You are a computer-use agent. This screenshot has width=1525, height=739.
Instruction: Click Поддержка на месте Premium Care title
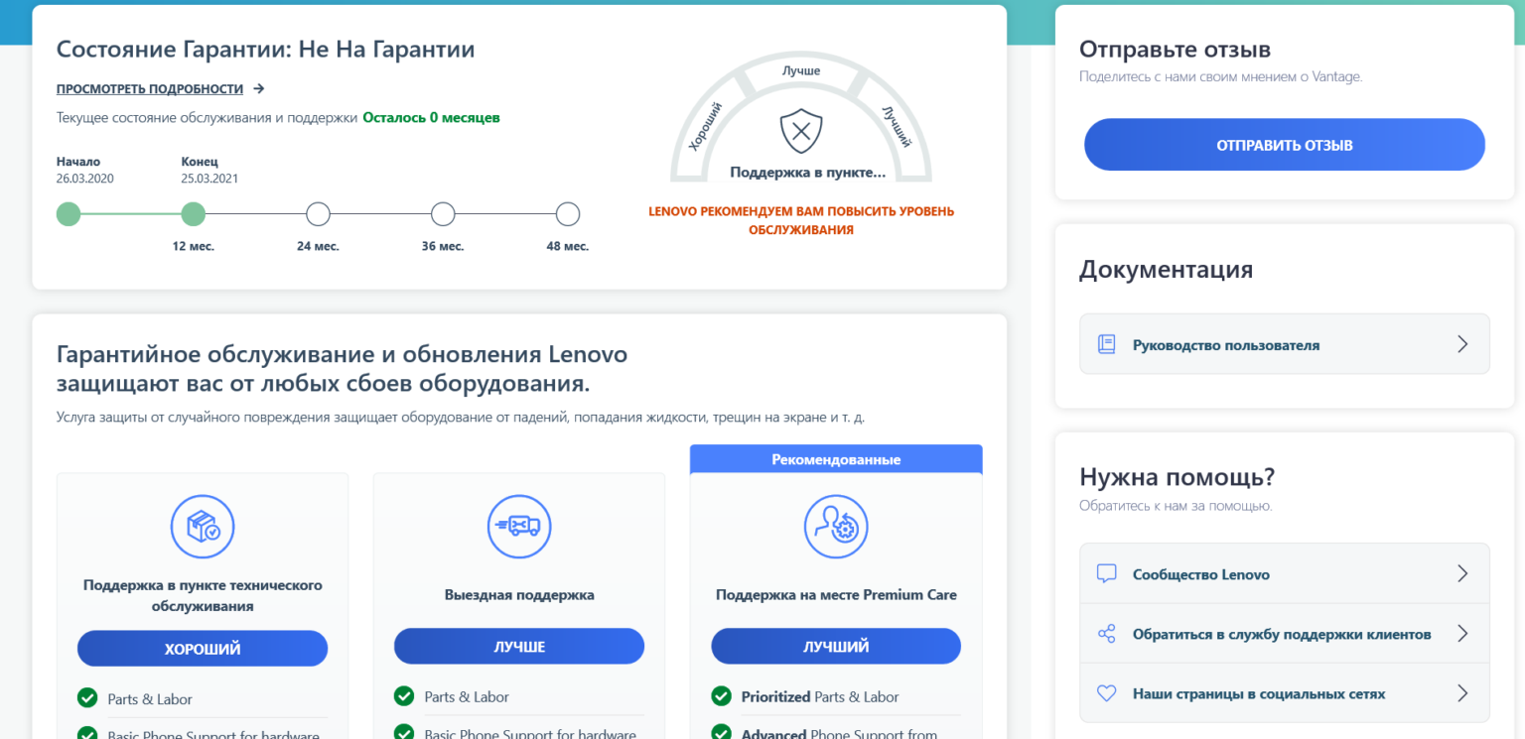click(836, 595)
